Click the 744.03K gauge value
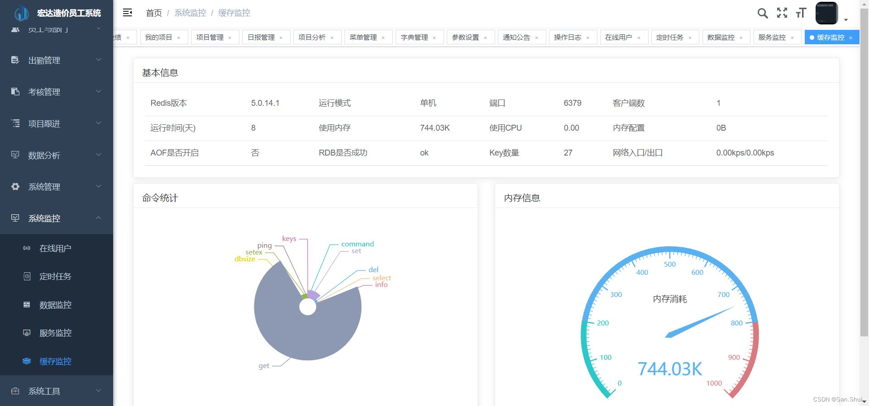Image resolution: width=869 pixels, height=406 pixels. [x=670, y=369]
